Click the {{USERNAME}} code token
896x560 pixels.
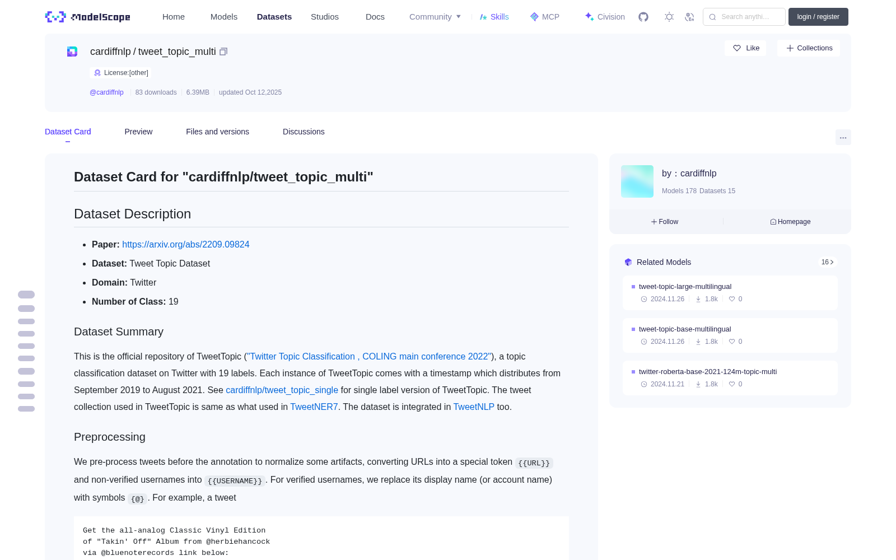pos(235,481)
